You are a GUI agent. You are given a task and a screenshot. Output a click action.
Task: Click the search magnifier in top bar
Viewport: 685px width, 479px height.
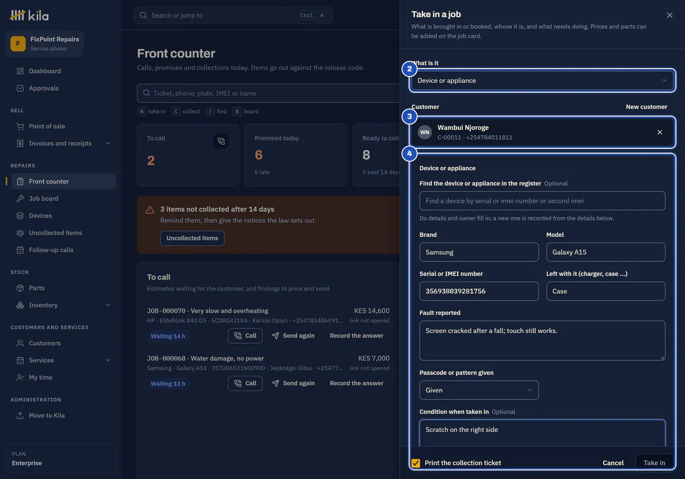coord(143,15)
